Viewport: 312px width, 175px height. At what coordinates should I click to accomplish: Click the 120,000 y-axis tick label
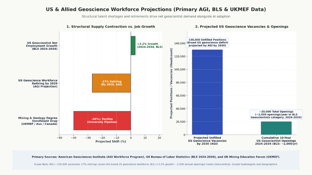pyautogui.click(x=180, y=56)
